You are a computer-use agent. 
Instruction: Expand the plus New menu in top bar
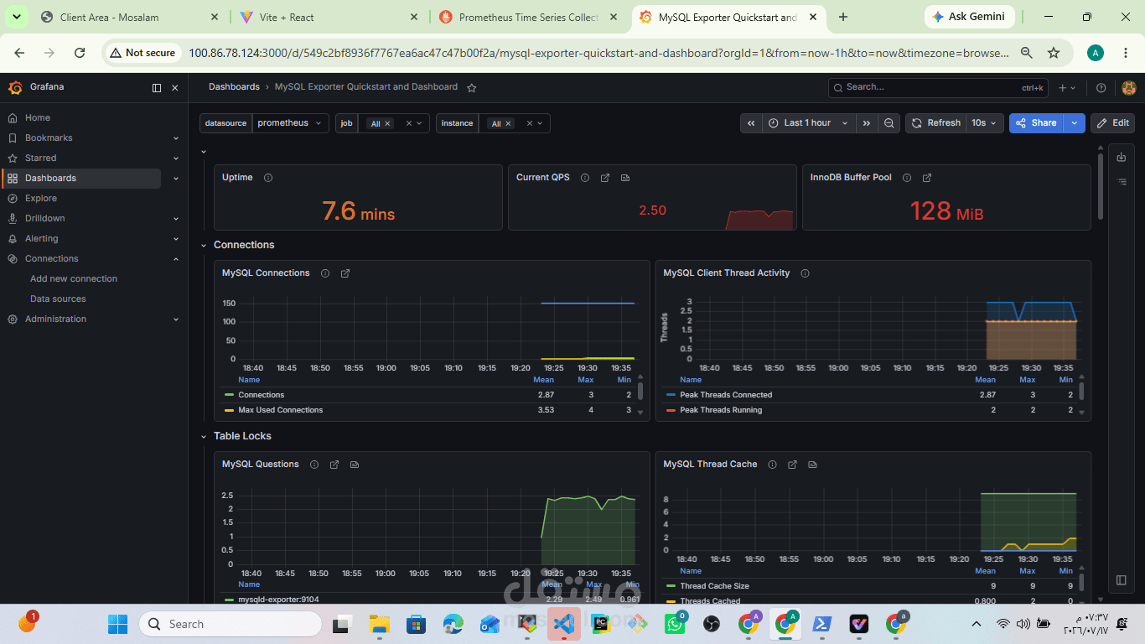coord(1067,87)
